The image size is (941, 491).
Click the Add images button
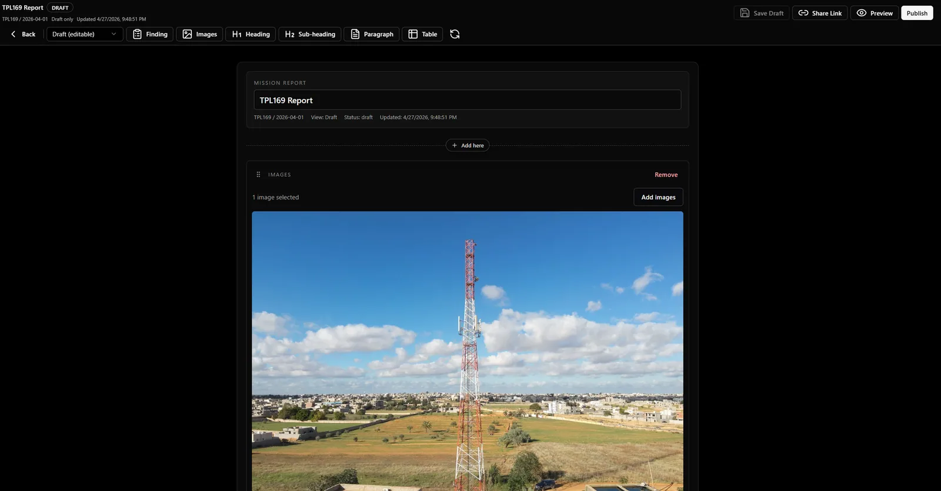point(658,197)
